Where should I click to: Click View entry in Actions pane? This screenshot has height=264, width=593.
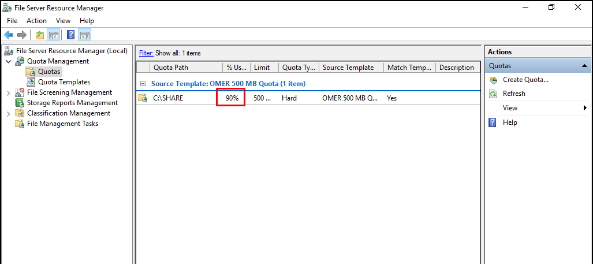click(x=510, y=108)
